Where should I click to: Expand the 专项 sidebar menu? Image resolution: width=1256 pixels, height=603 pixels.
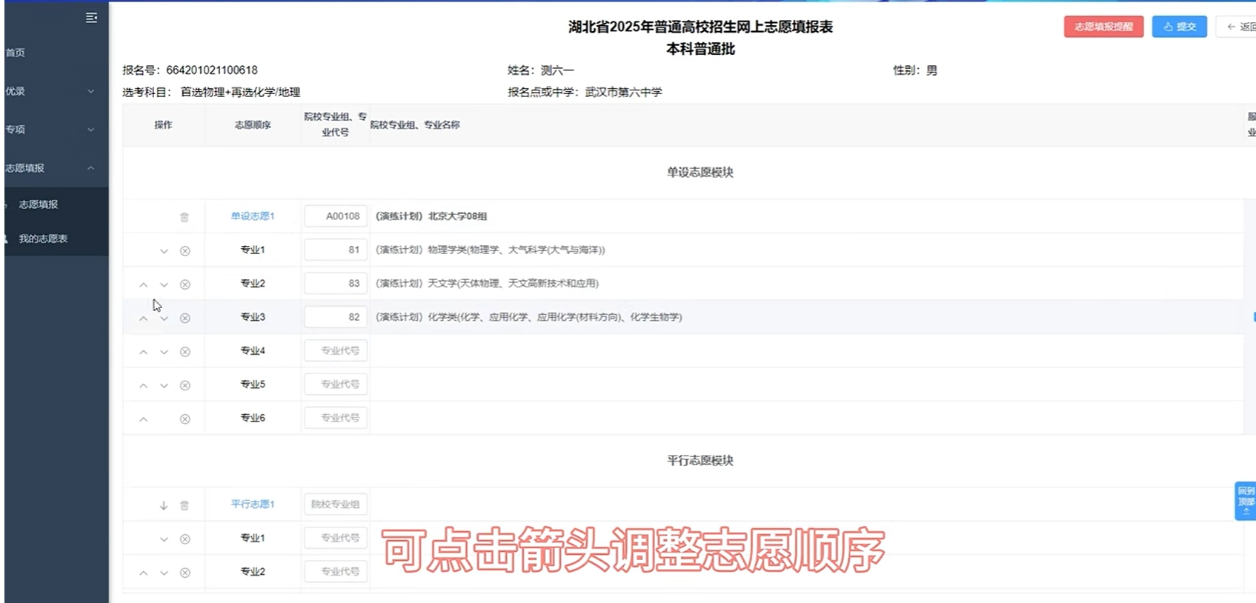[x=52, y=130]
